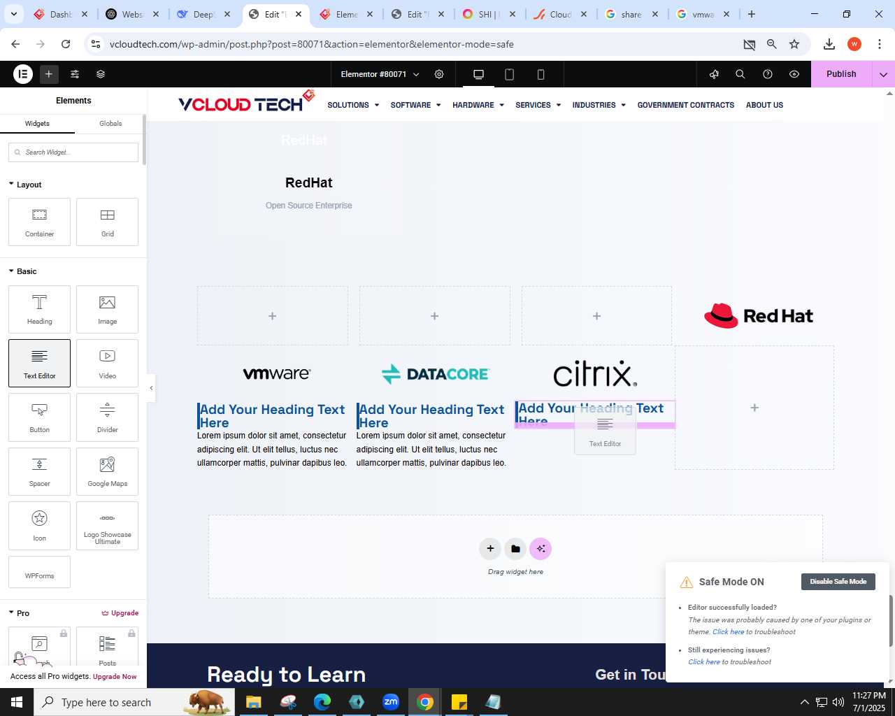This screenshot has height=716, width=895.
Task: Open Chrome from the taskbar
Action: coord(425,702)
